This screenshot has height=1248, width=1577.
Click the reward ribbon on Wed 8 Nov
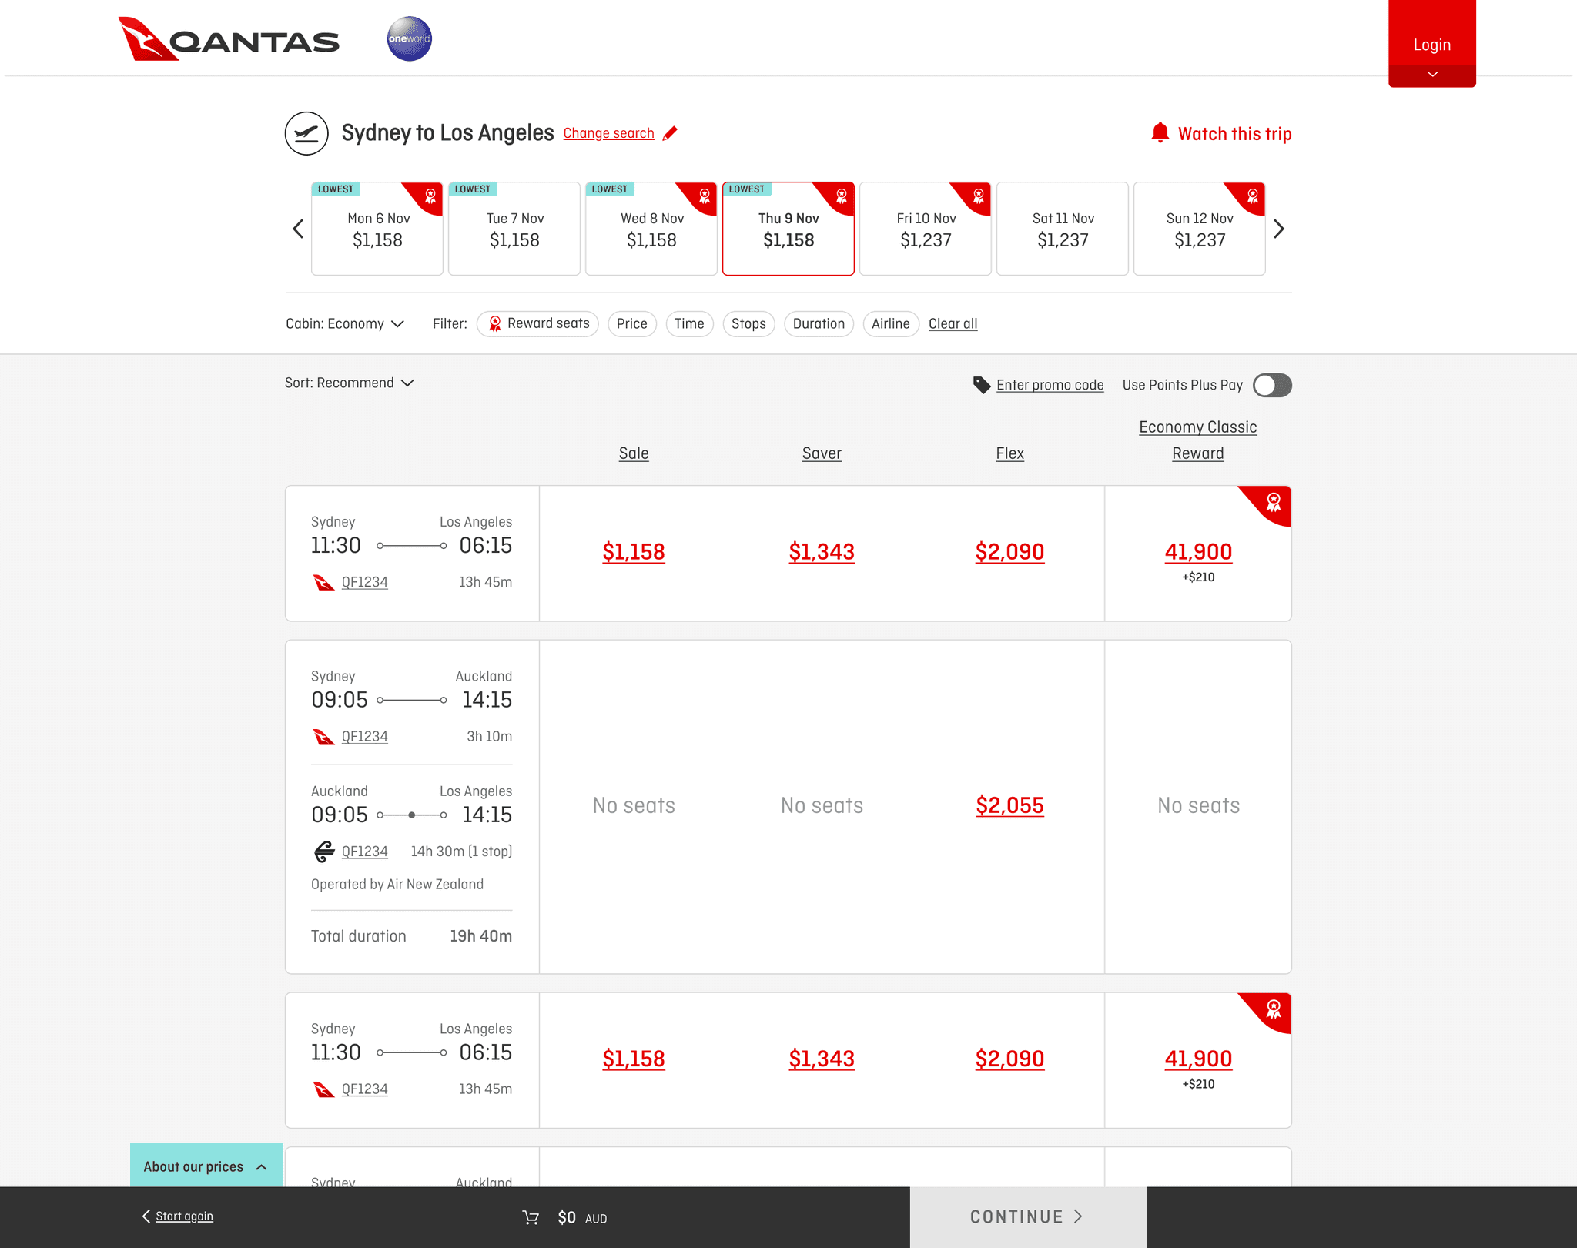704,196
